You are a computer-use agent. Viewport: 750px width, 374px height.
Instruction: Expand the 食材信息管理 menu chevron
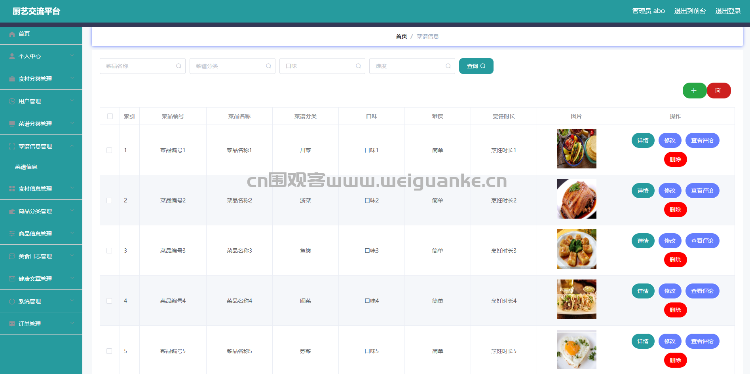(x=72, y=188)
